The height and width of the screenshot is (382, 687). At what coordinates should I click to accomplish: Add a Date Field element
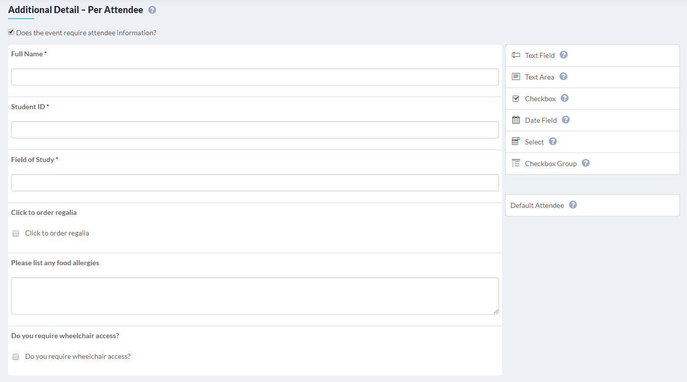click(x=592, y=120)
